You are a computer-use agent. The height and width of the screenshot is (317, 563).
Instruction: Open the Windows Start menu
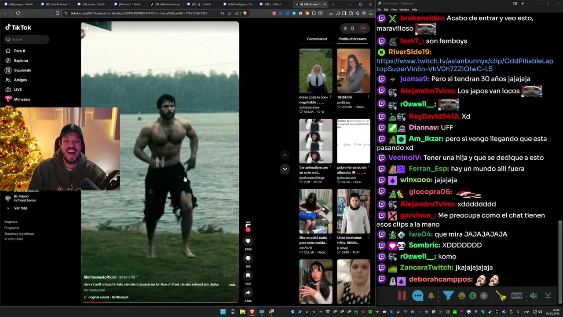(x=223, y=312)
